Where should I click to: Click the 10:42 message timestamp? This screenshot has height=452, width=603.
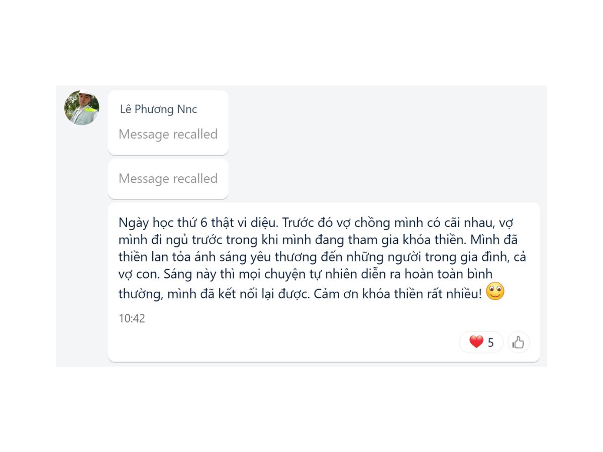[x=132, y=318]
